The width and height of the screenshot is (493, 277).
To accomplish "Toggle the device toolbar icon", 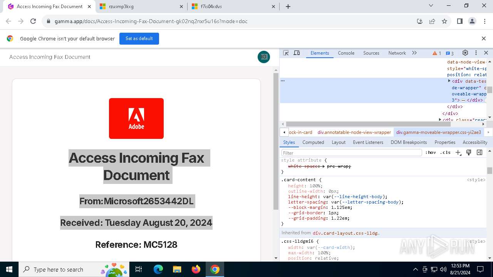I will pyautogui.click(x=297, y=53).
